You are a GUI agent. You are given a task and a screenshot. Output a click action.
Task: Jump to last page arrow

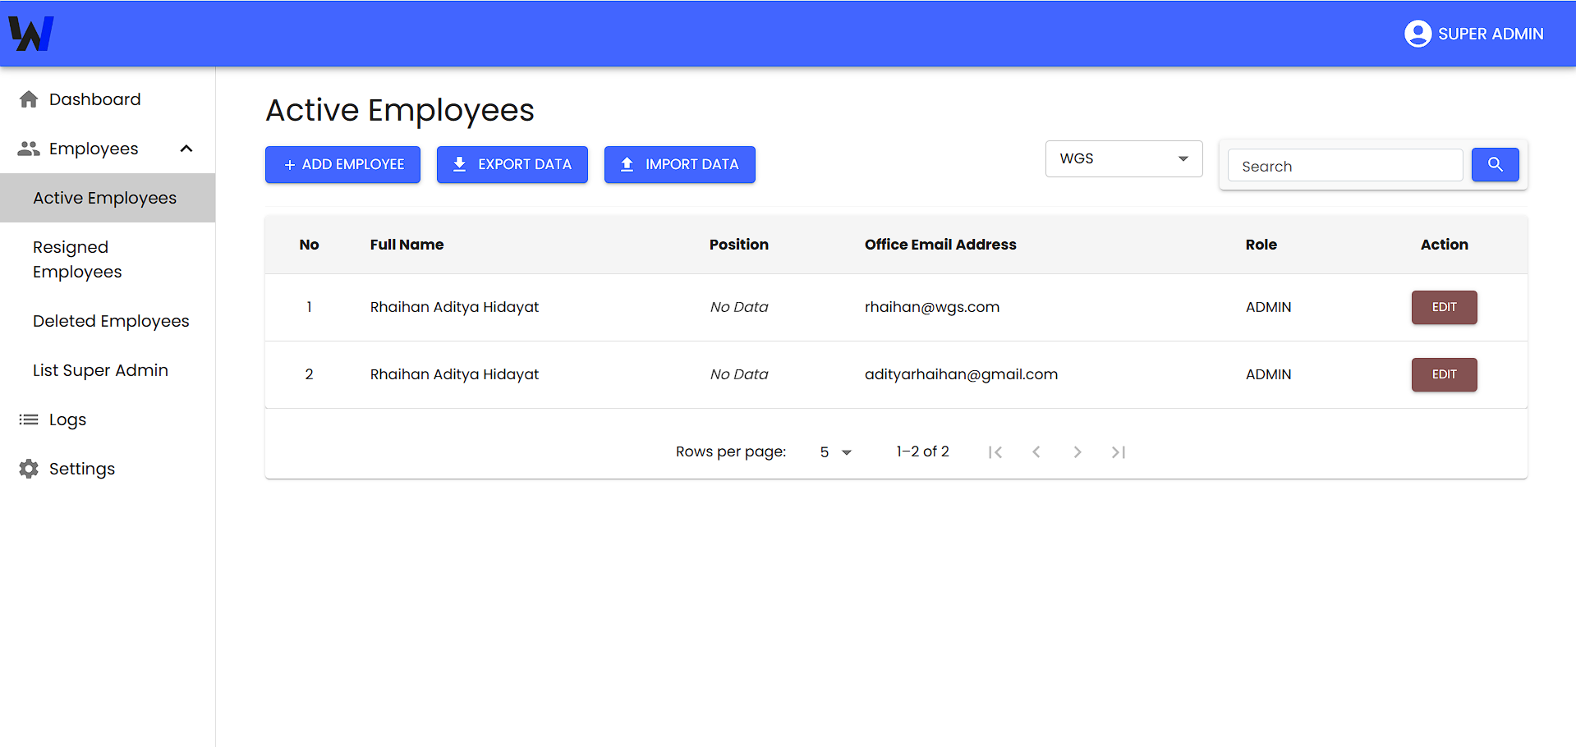(x=1118, y=452)
